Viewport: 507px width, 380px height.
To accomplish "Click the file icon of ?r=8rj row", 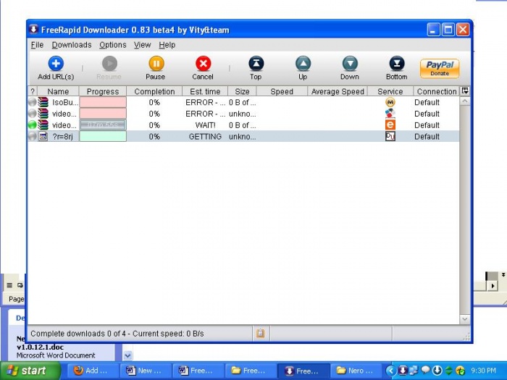I will (43, 136).
